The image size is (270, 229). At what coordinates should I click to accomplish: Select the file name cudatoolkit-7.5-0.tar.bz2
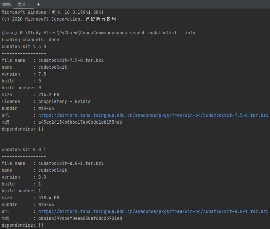tap(71, 60)
